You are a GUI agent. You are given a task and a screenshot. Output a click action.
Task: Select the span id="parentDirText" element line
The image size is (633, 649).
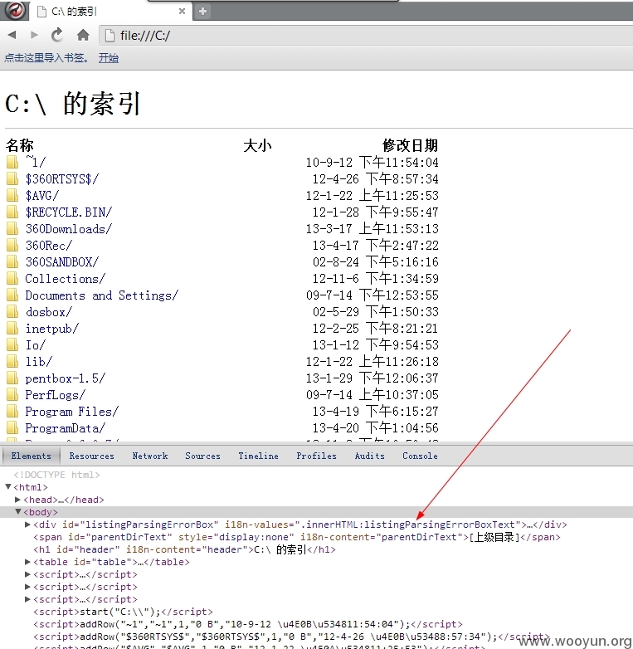point(297,537)
